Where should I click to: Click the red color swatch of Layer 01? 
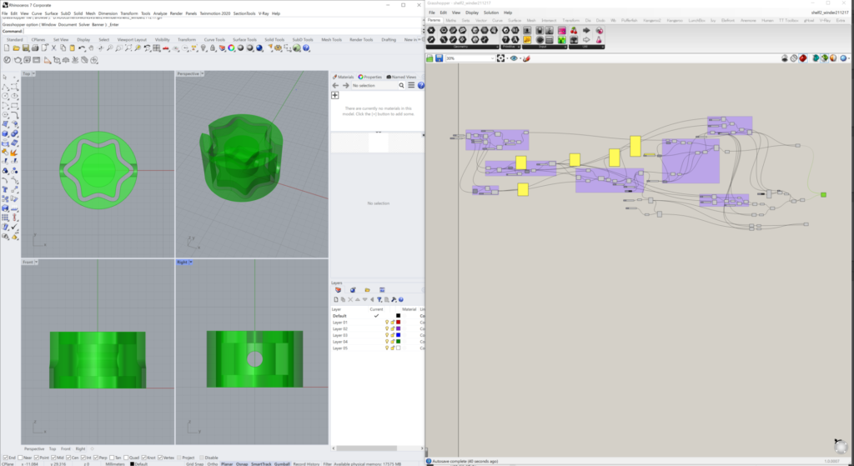click(x=398, y=322)
